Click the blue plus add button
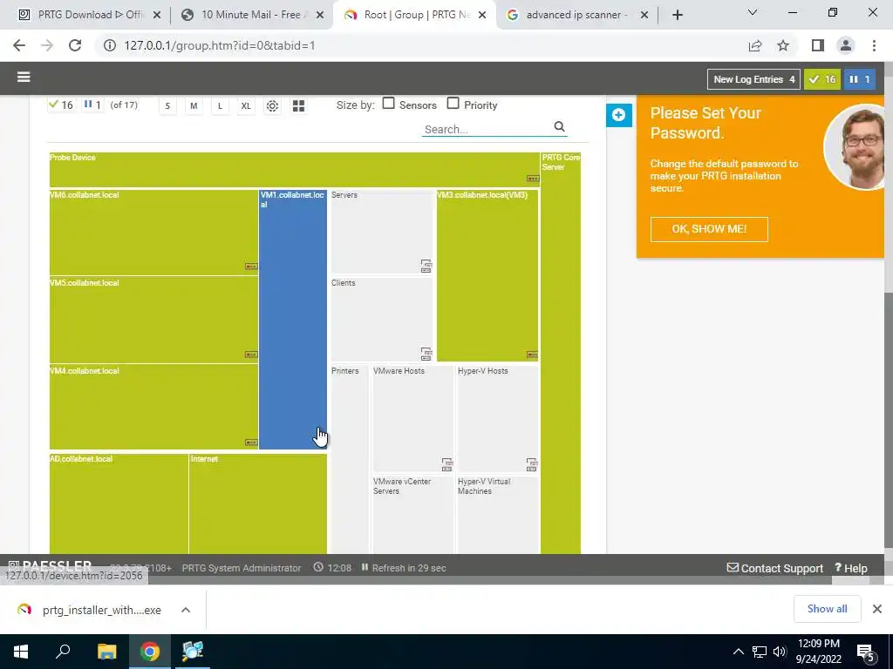893x669 pixels. pyautogui.click(x=618, y=115)
